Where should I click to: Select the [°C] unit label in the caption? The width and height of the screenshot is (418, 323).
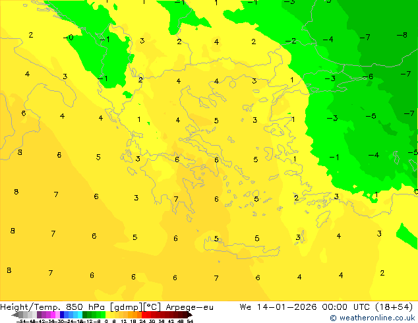(152, 307)
